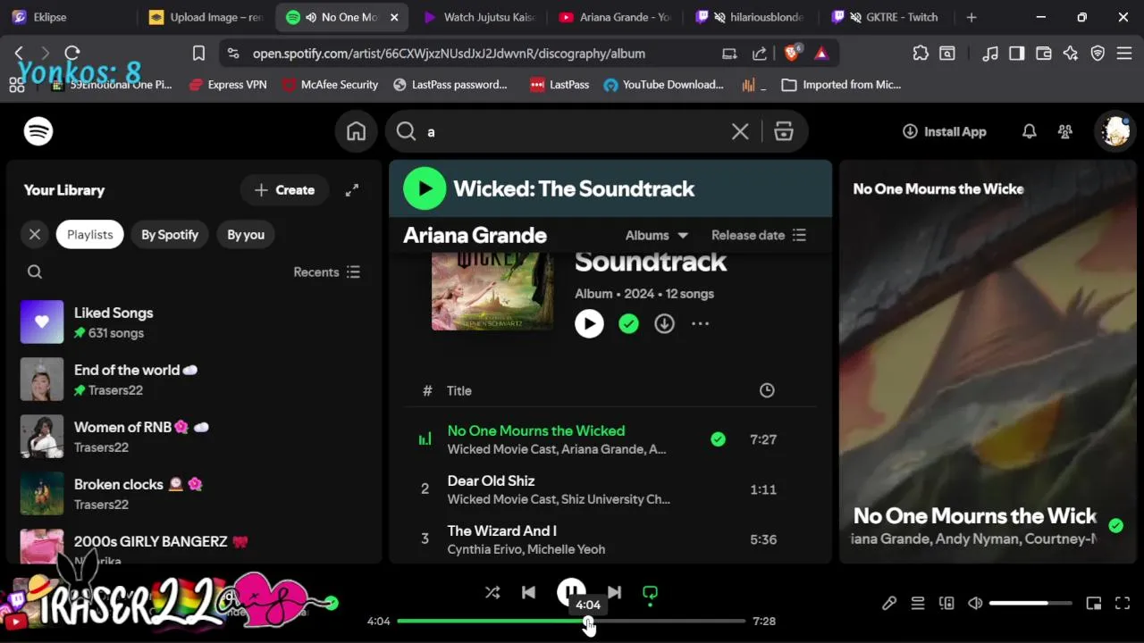Open the user profile avatar

(1115, 131)
